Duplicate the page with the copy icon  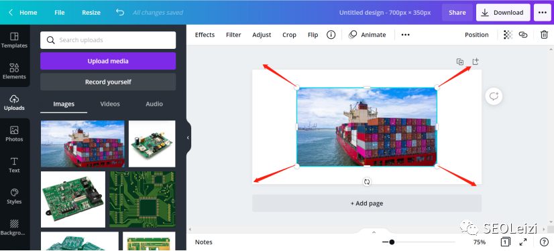pyautogui.click(x=459, y=62)
